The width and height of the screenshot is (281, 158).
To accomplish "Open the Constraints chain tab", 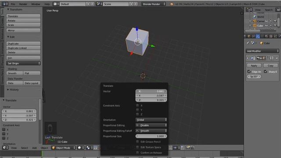I will click(253, 36).
